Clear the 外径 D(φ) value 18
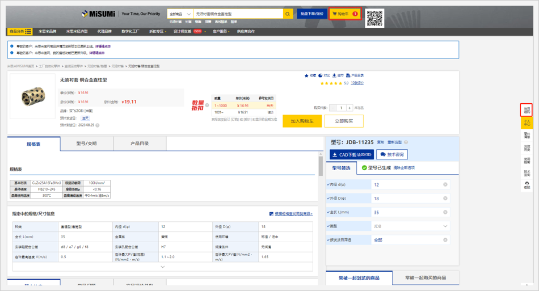 [x=445, y=199]
